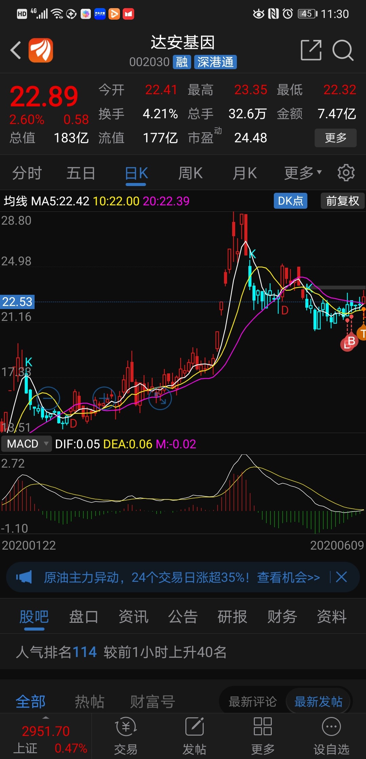
Task: Open the orange Eastmoney app logo
Action: tap(41, 50)
